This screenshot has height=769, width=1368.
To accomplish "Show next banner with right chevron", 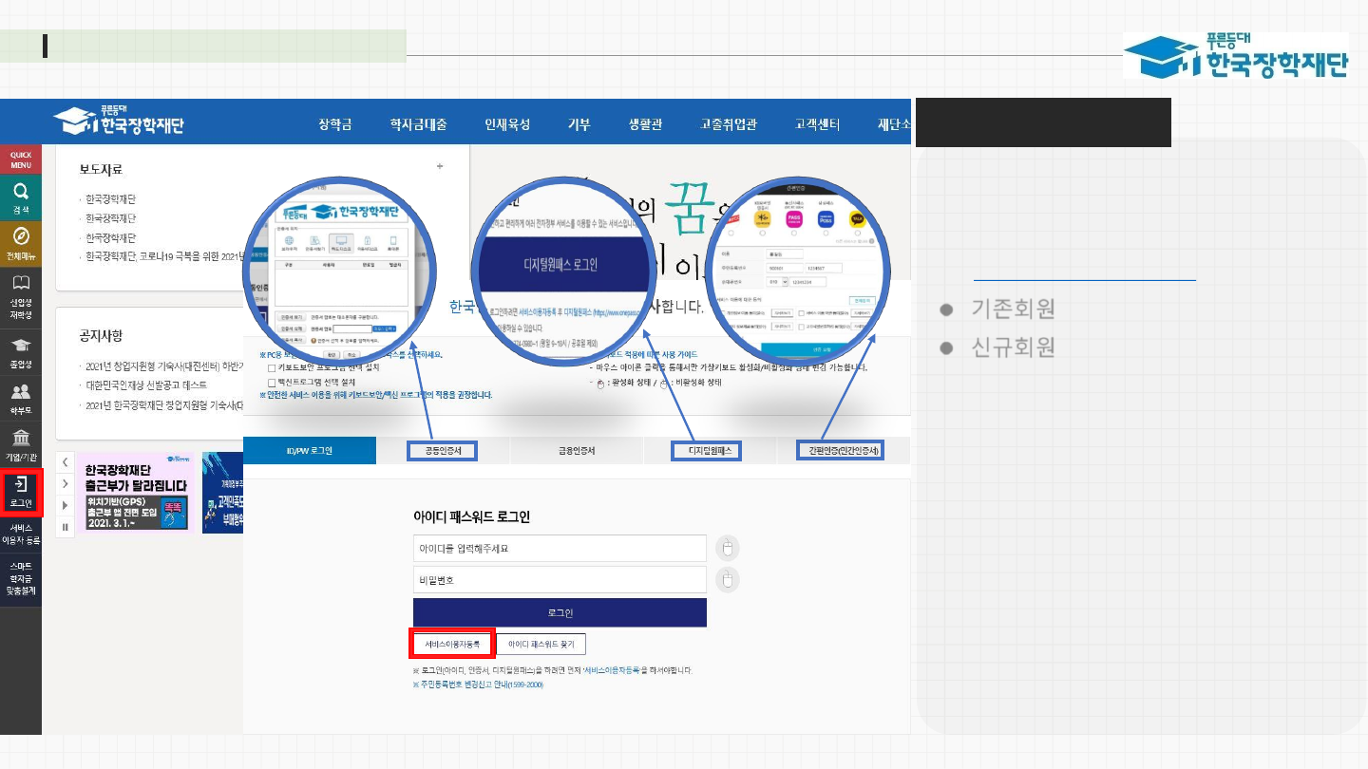I will tap(66, 484).
